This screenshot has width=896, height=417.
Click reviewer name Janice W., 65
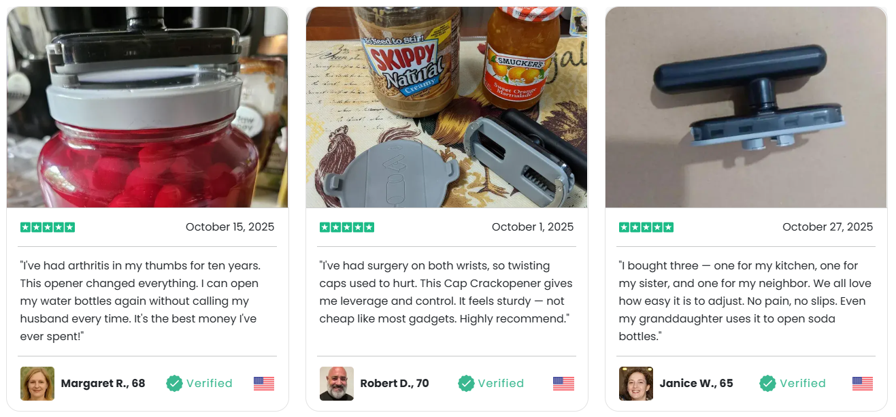[x=697, y=384]
